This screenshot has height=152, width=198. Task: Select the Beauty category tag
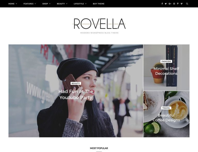[x=76, y=83]
